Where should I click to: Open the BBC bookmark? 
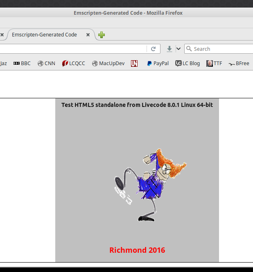(22, 63)
